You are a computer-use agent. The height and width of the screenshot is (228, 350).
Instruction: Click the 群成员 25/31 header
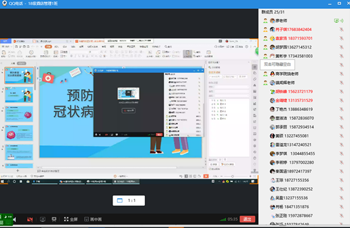(x=273, y=12)
